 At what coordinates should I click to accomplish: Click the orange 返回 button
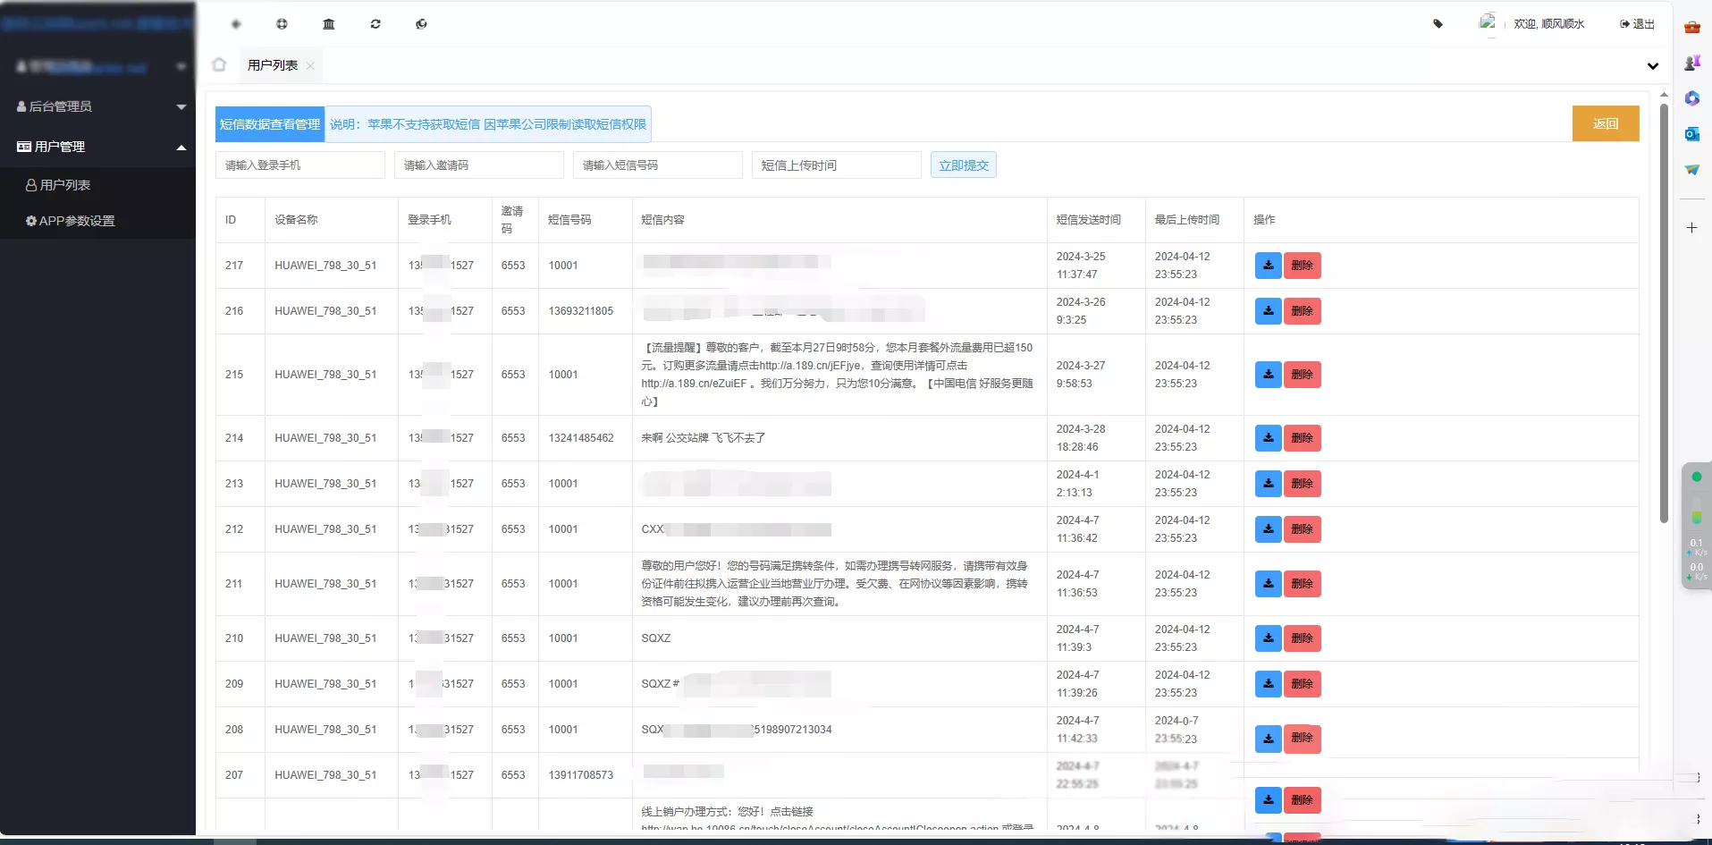click(1605, 123)
